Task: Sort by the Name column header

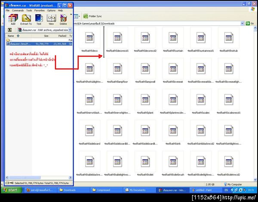Action: [18, 36]
